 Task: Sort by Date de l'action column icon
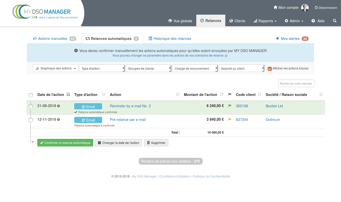[68, 95]
